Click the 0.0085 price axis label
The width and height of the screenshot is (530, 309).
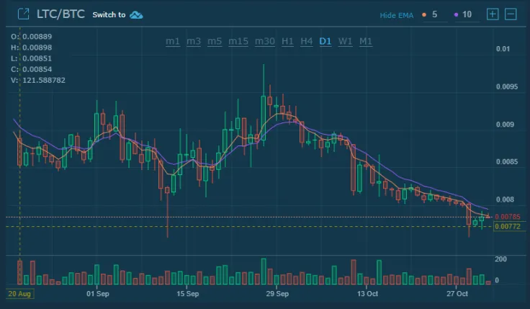(507, 162)
